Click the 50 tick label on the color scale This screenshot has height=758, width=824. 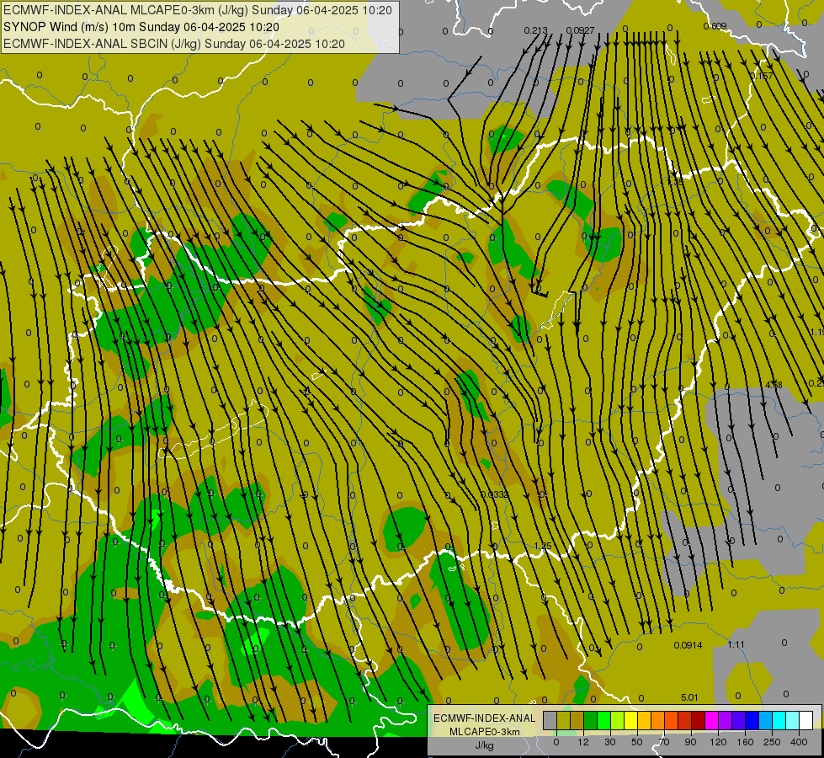coord(637,742)
